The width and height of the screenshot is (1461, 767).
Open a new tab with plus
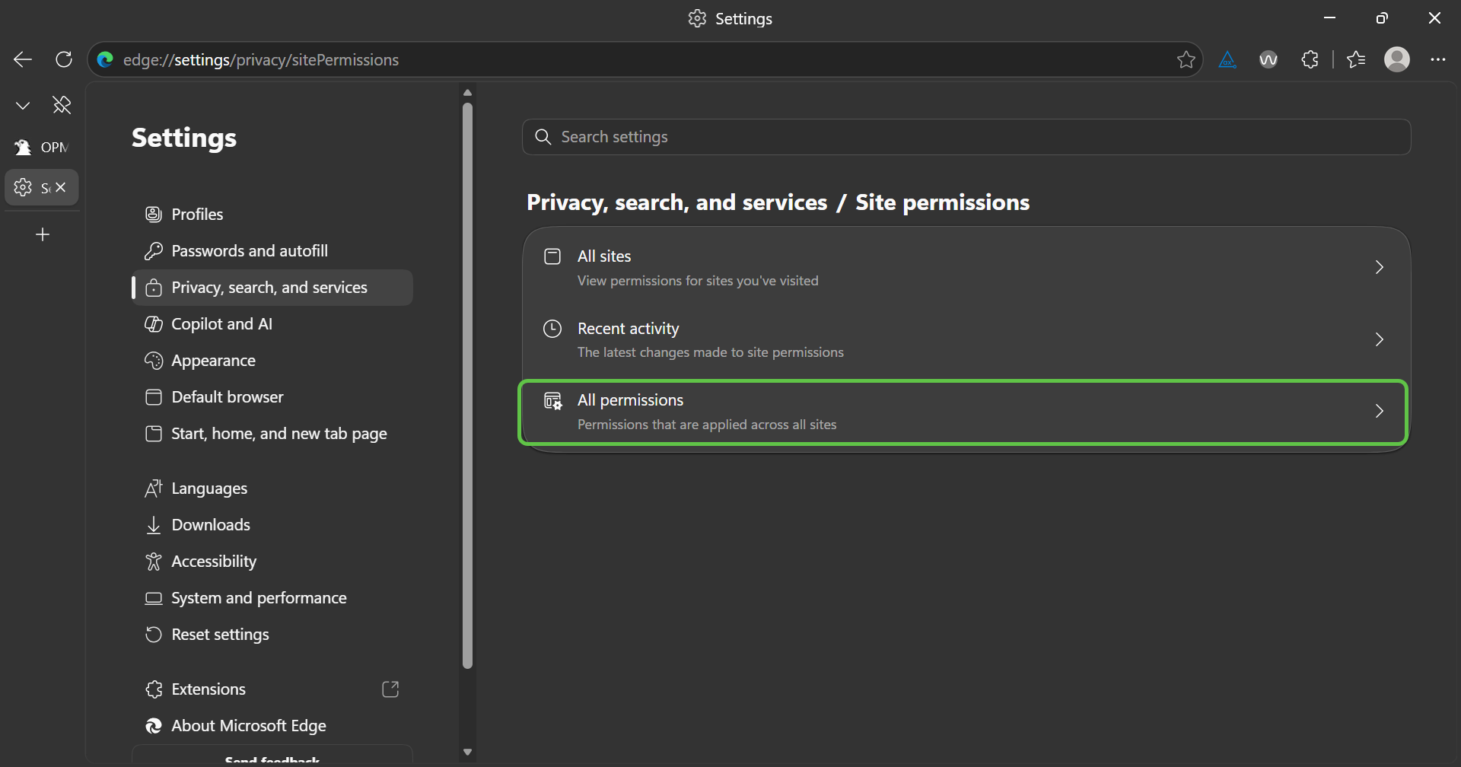pos(43,234)
